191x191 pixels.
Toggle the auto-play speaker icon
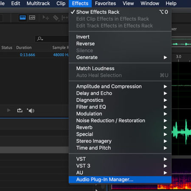(x=31, y=110)
